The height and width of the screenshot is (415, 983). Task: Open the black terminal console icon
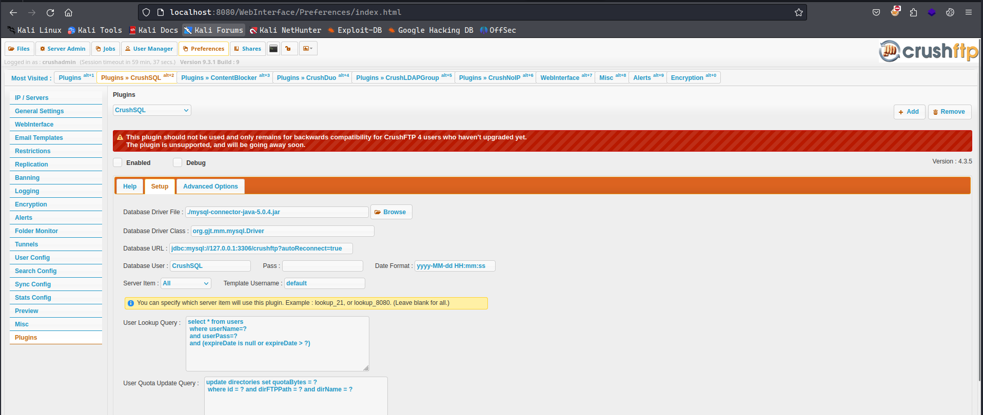(x=273, y=49)
